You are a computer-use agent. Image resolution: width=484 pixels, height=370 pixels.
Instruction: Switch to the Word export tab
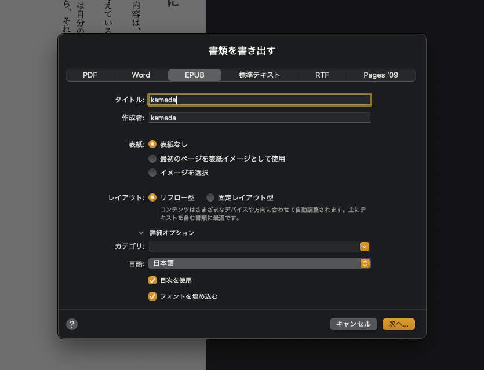[141, 75]
